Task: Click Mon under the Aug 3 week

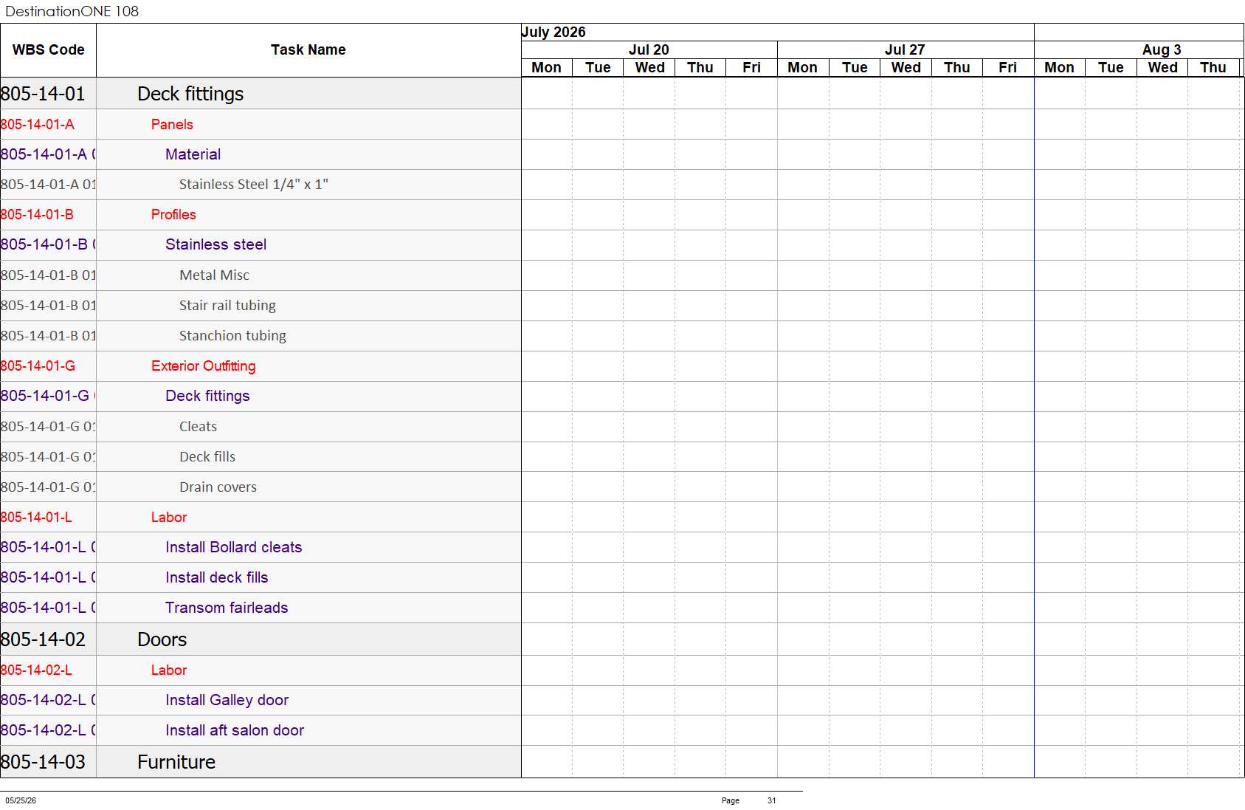Action: pos(1059,67)
